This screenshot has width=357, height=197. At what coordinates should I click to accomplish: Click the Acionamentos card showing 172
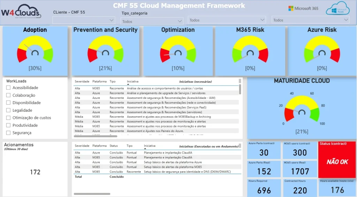tap(35, 169)
